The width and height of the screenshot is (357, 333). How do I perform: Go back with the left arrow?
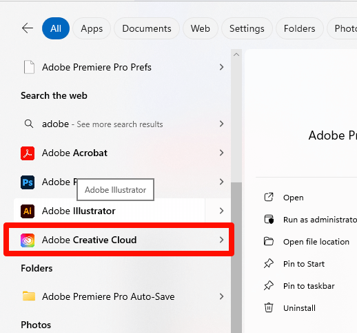[28, 28]
